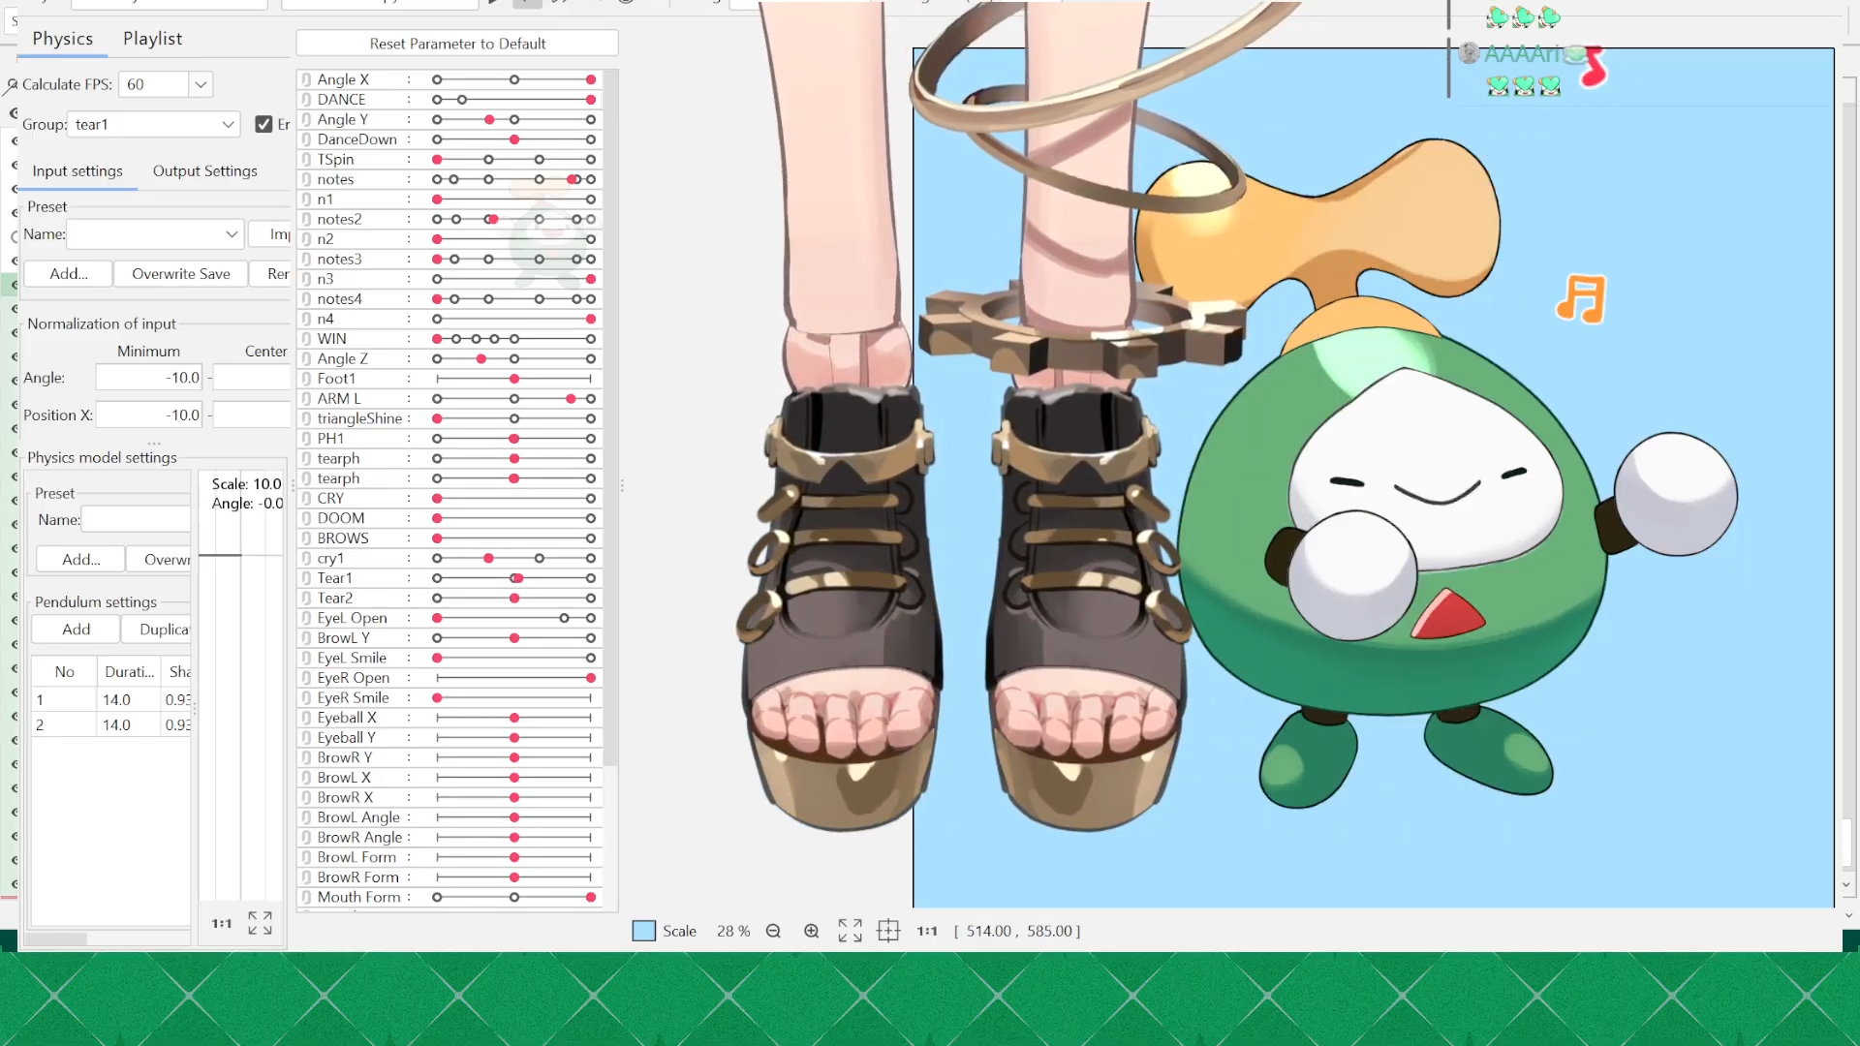
Task: Open the Output Settings tab
Action: tap(204, 170)
